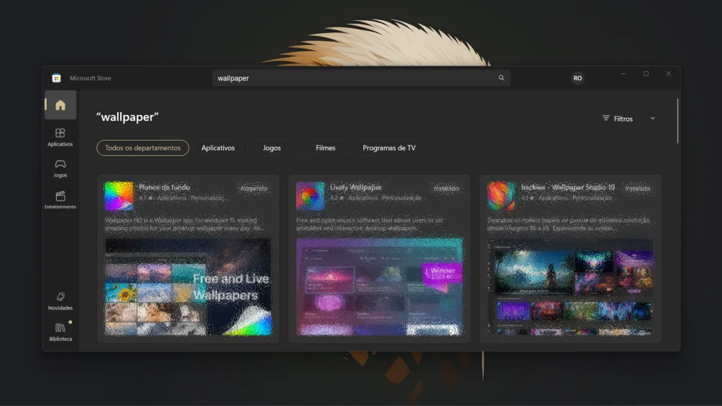Select the Filmes filter chip
The height and width of the screenshot is (406, 722).
pos(325,148)
